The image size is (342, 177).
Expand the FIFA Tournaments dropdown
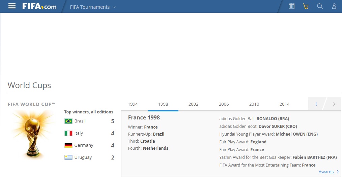(93, 7)
